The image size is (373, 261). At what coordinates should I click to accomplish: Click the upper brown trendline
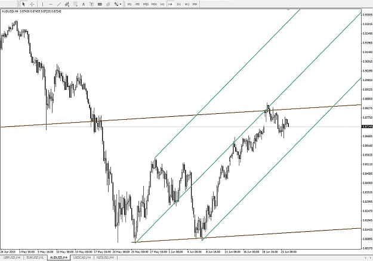(181, 116)
